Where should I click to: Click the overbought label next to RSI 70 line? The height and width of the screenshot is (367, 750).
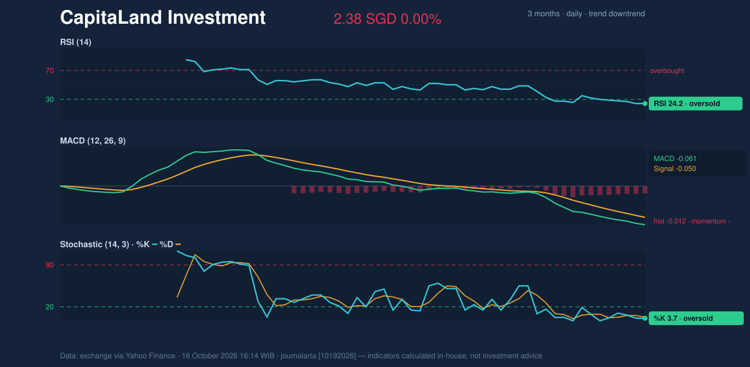pos(667,71)
